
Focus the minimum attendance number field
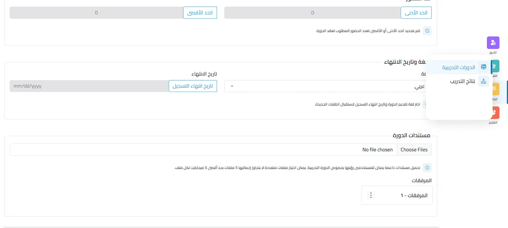point(313,13)
